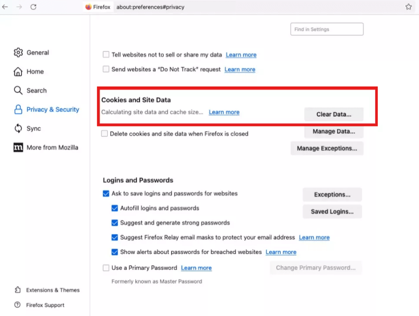Enable the 'Do Not Track' request checkbox

(x=106, y=69)
